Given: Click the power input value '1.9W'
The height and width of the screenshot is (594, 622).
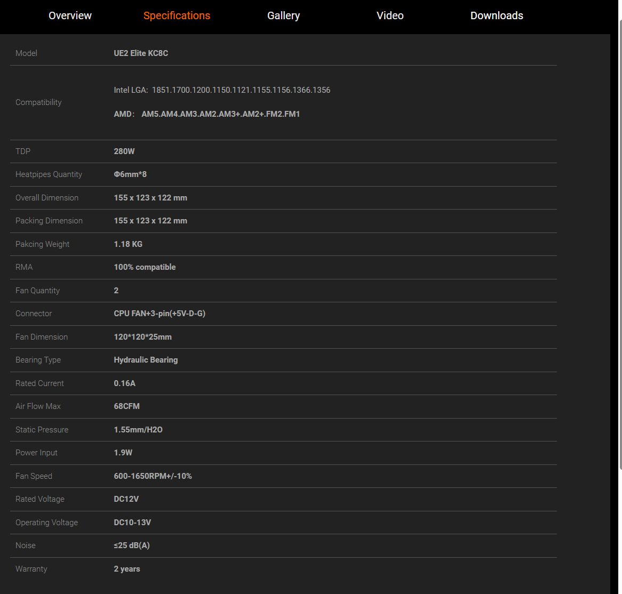Looking at the screenshot, I should click(x=123, y=453).
